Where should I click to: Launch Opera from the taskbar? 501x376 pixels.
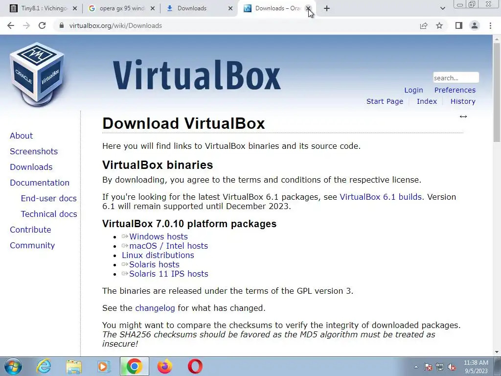coord(195,366)
